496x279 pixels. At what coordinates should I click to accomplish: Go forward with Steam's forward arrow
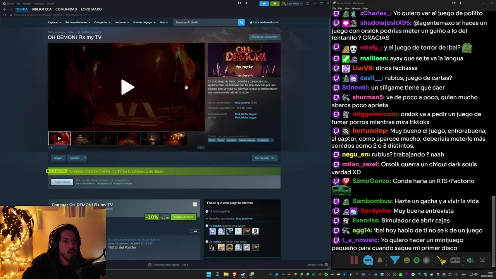pyautogui.click(x=10, y=9)
